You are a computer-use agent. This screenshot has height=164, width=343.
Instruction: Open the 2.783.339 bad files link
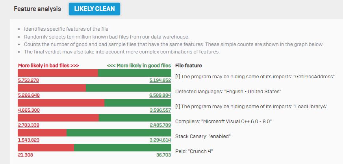[x=29, y=125]
